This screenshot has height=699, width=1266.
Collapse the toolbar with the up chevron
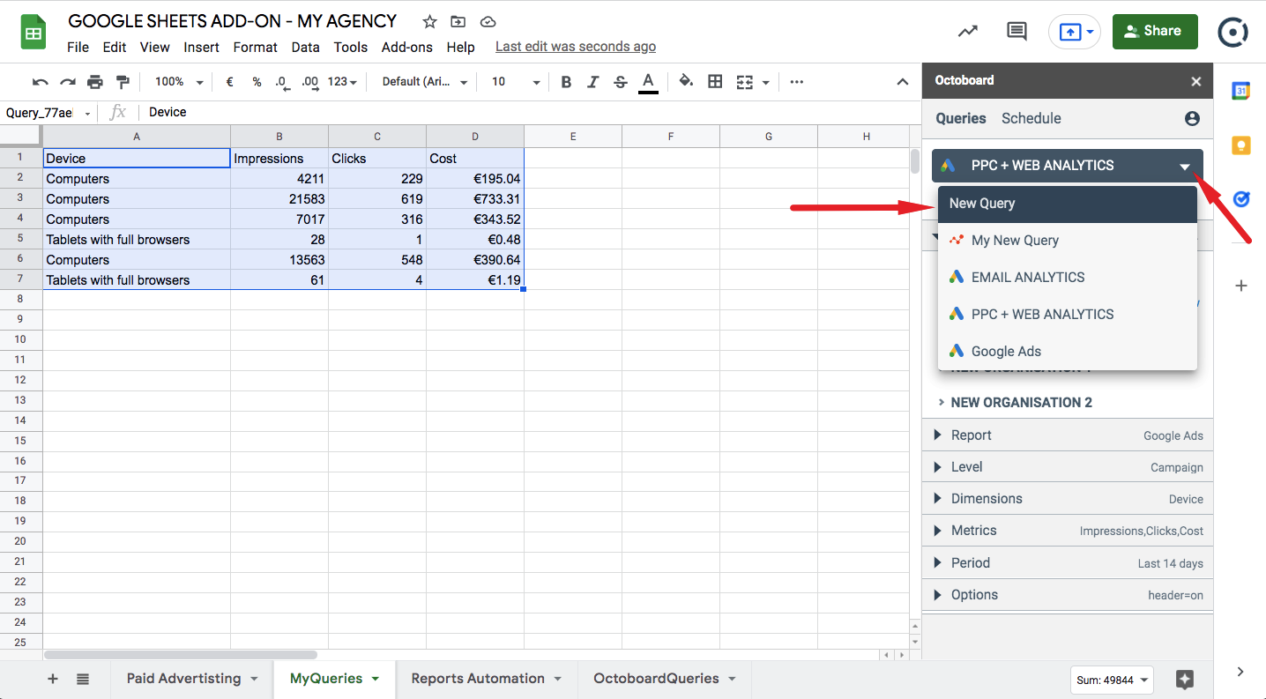coord(902,82)
